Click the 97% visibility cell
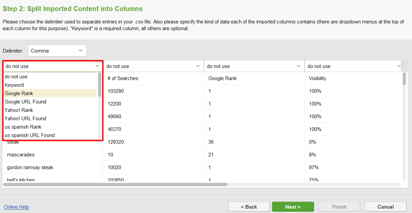412x213 pixels. click(x=353, y=167)
